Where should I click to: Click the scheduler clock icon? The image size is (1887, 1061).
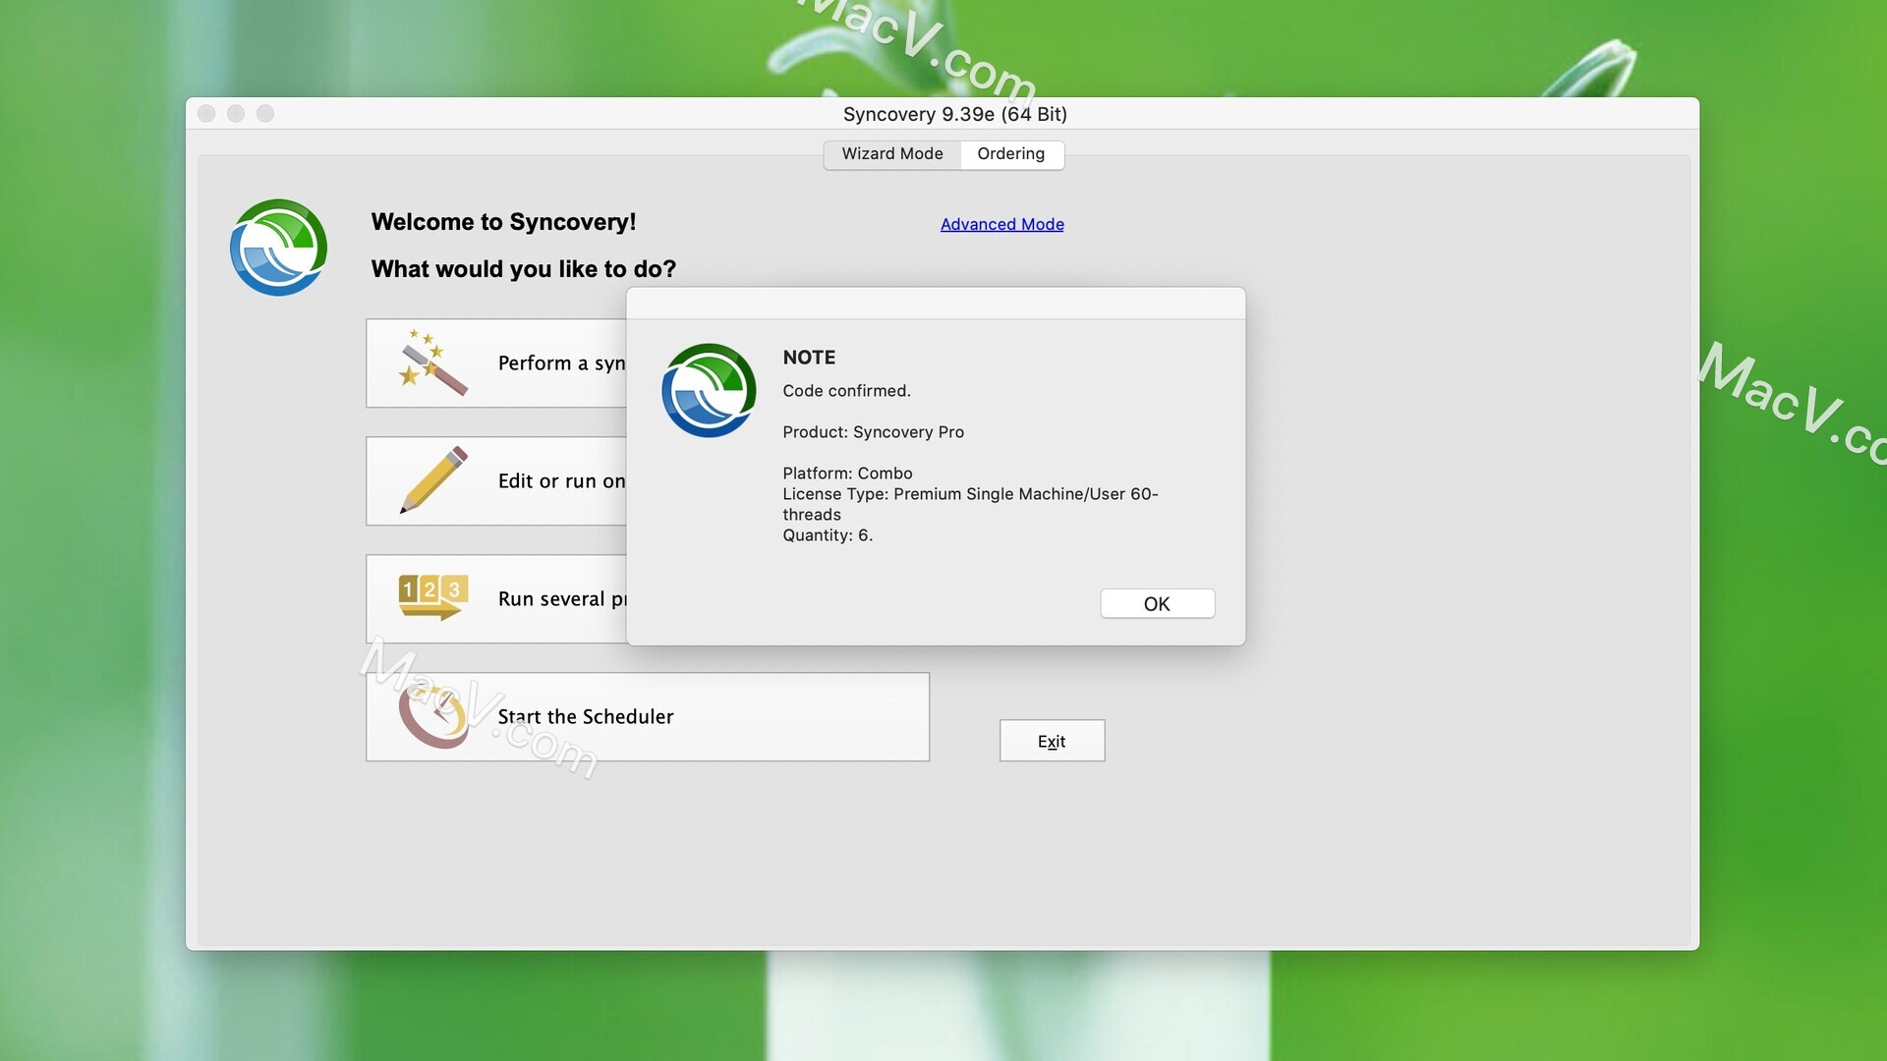click(x=432, y=716)
